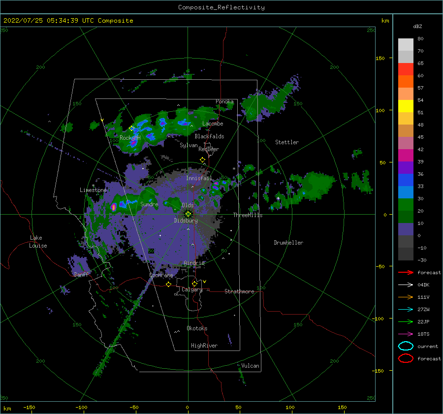Image resolution: width=443 pixels, height=414 pixels.
Task: Click the 'Sundre' city label
Action: point(149,204)
